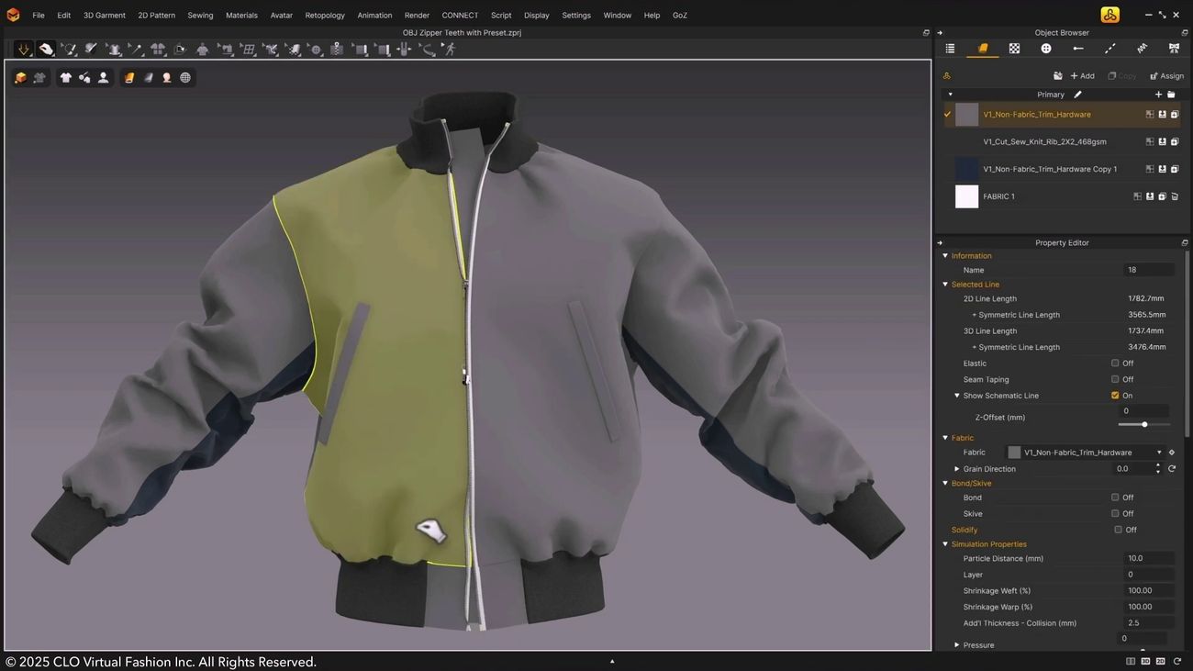Open the Retopology menu
Screen dimensions: 1193x671
click(325, 15)
